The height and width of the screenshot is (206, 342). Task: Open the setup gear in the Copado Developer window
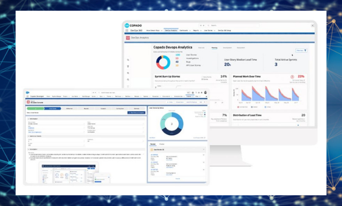tap(199, 92)
